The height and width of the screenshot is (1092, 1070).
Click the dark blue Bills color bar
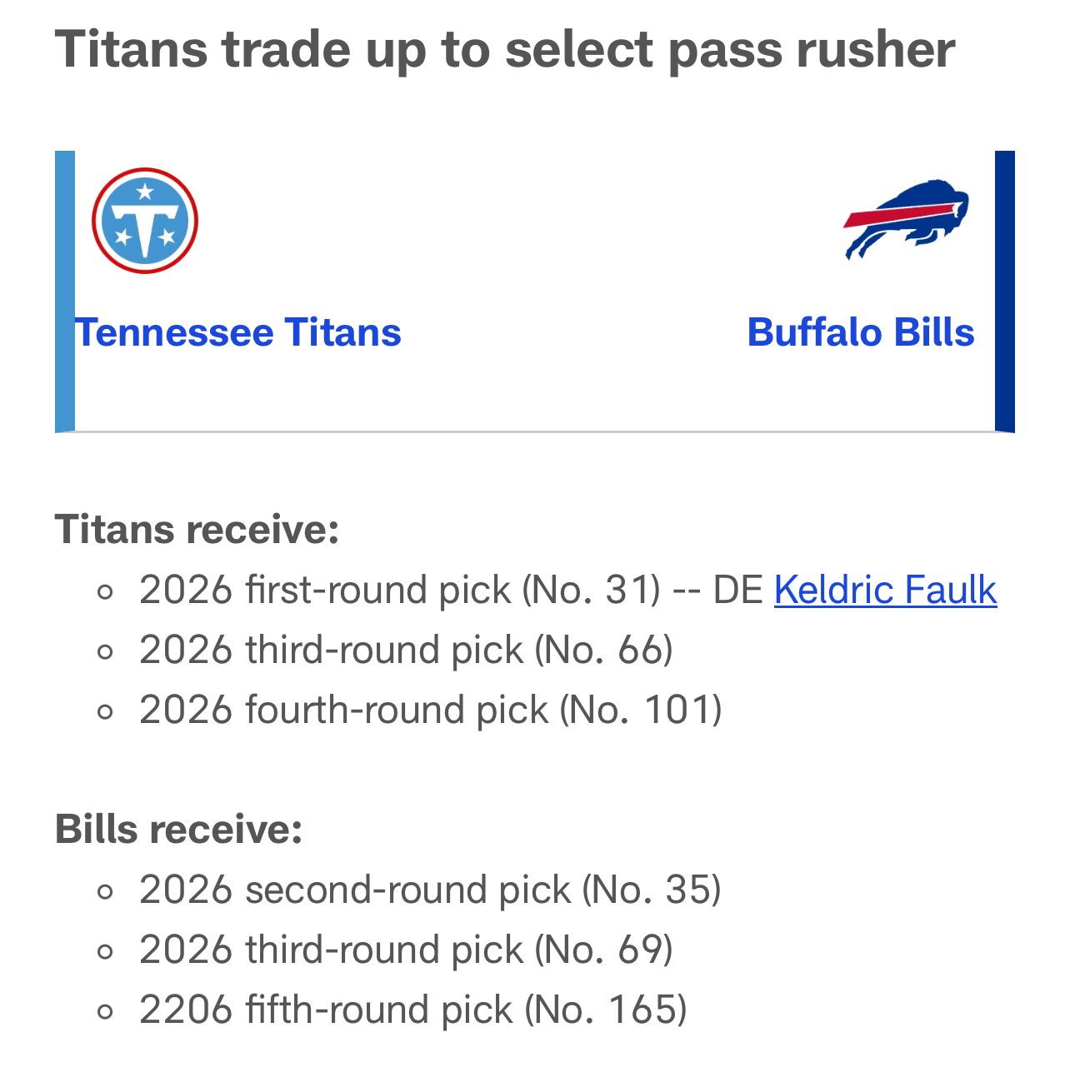coord(1004,292)
